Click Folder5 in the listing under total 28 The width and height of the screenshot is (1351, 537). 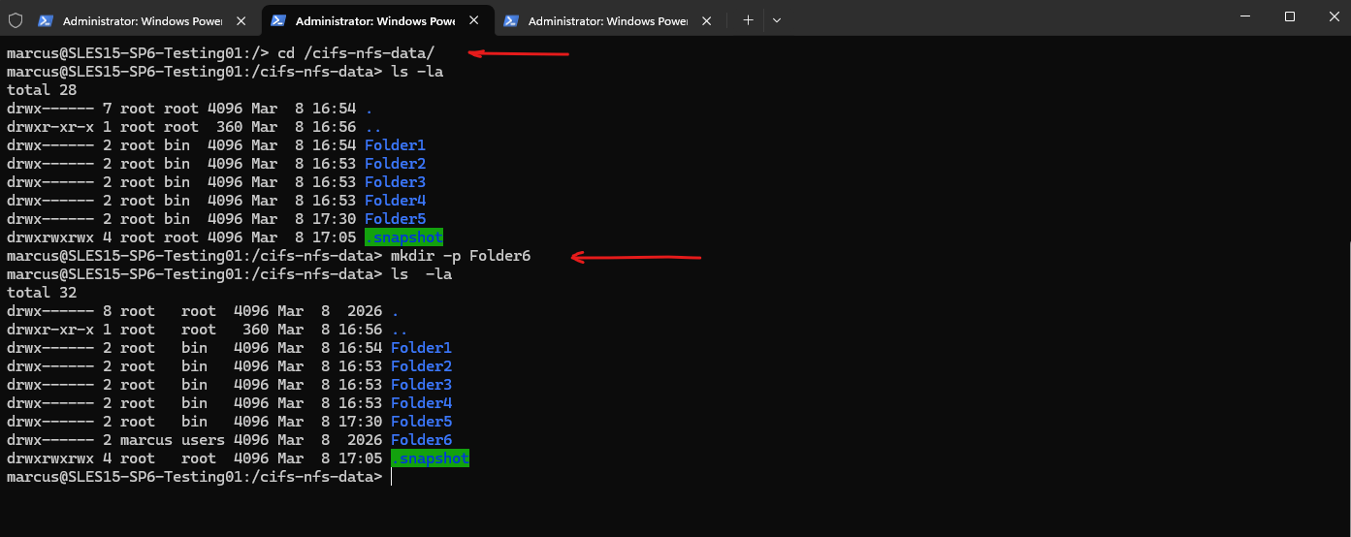pos(396,219)
